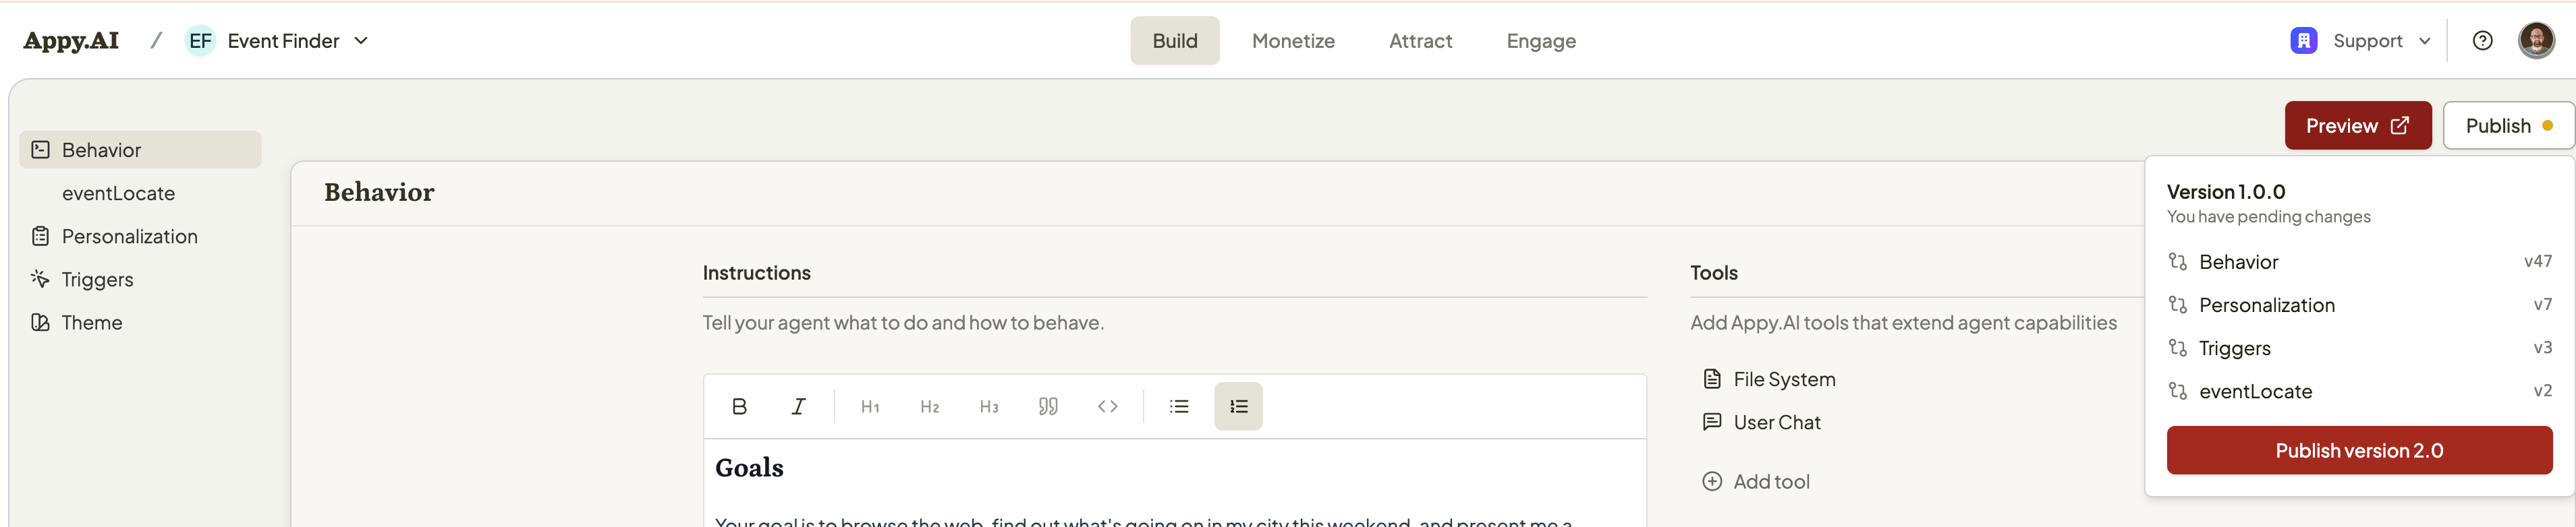This screenshot has height=527, width=2576.
Task: Switch to the Monetize tab
Action: pyautogui.click(x=1293, y=41)
